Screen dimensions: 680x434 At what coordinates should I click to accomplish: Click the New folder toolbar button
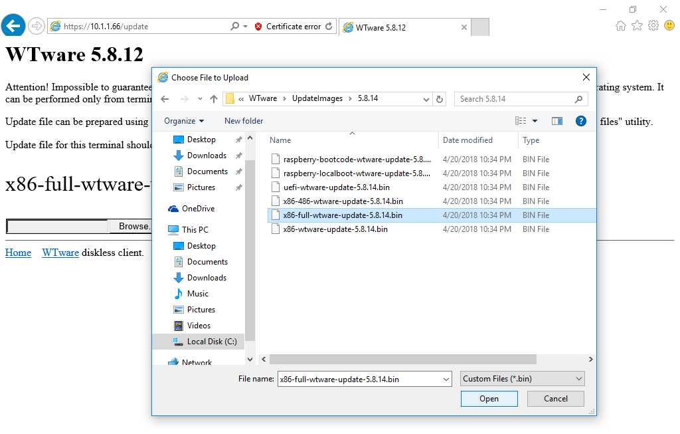[244, 121]
